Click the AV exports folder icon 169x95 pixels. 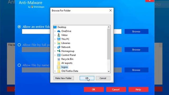click(59, 63)
